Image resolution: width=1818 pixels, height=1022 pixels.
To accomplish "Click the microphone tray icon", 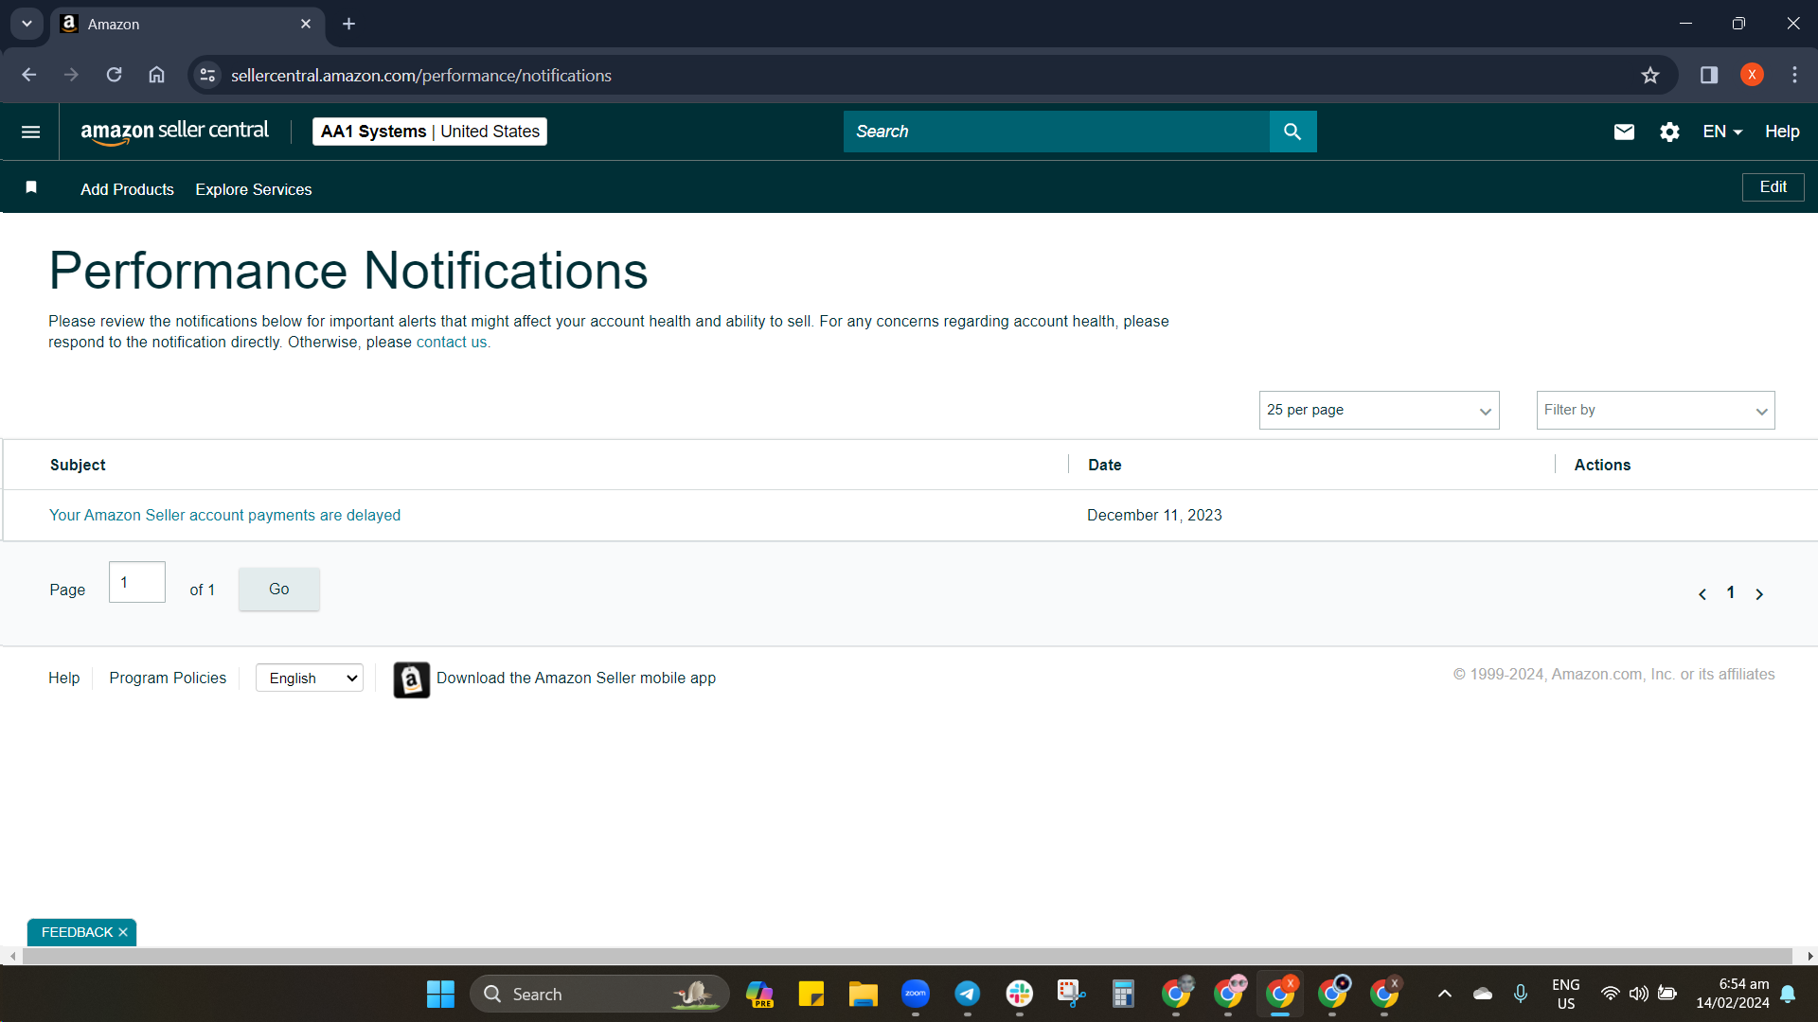I will tap(1521, 994).
